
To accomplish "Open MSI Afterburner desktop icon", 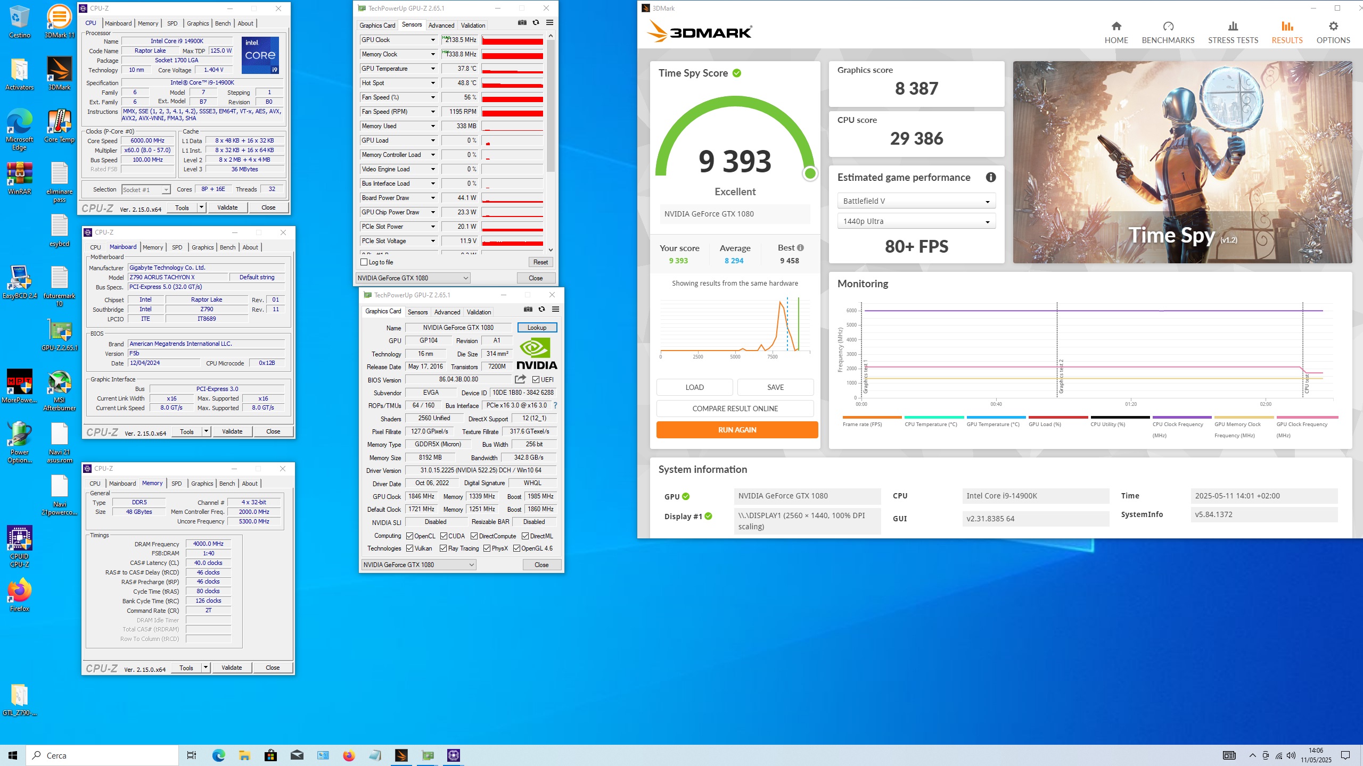I will coord(59,390).
